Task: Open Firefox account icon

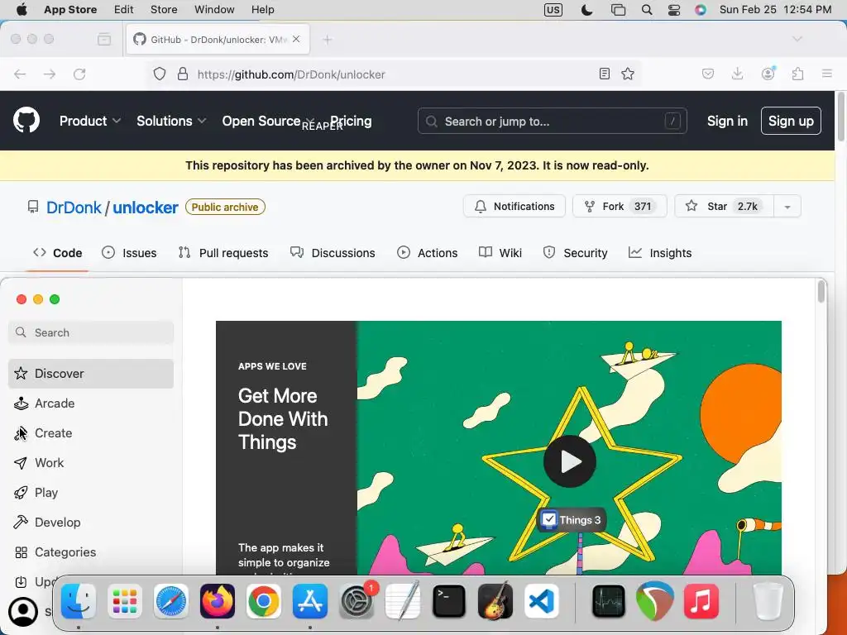Action: (768, 74)
